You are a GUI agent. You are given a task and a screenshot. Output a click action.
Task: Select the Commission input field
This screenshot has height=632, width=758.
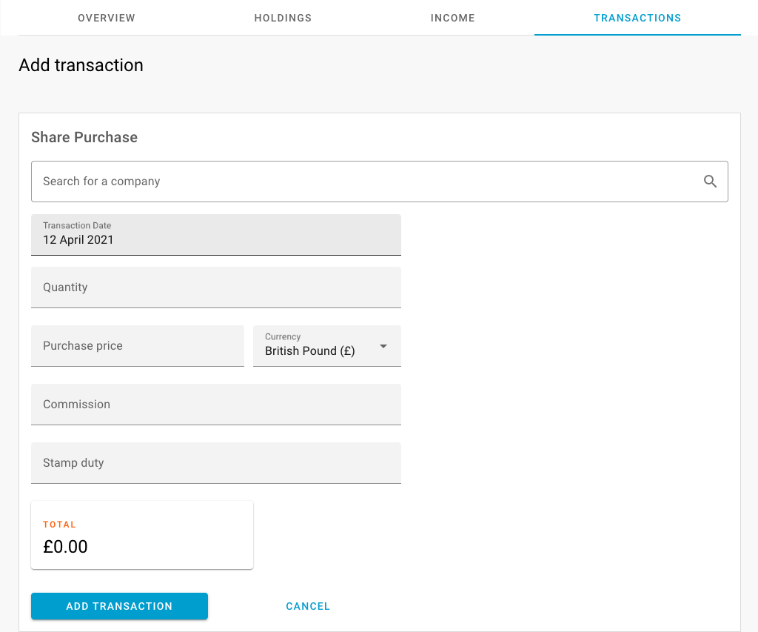pyautogui.click(x=216, y=405)
